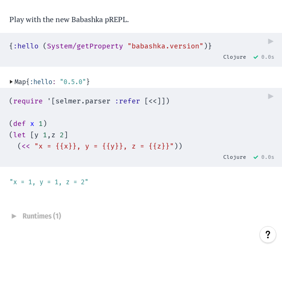Expand the Map{:hello: "0.5.0"} result
The image size is (282, 282).
pos(11,82)
